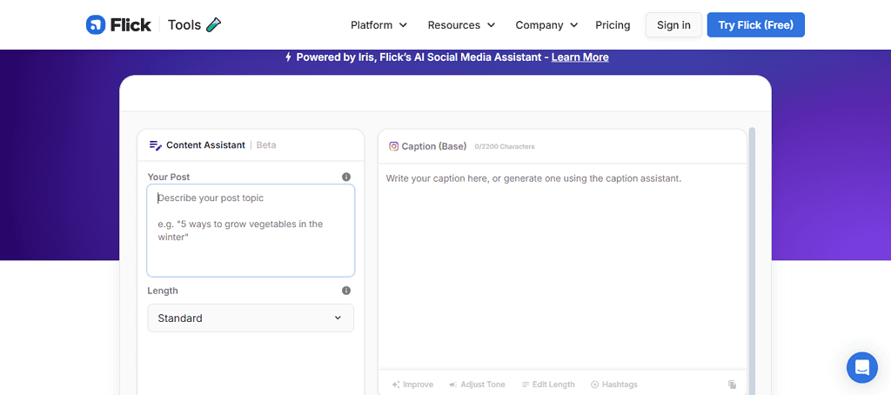Click the Improve caption option
Image resolution: width=891 pixels, height=395 pixels.
412,385
